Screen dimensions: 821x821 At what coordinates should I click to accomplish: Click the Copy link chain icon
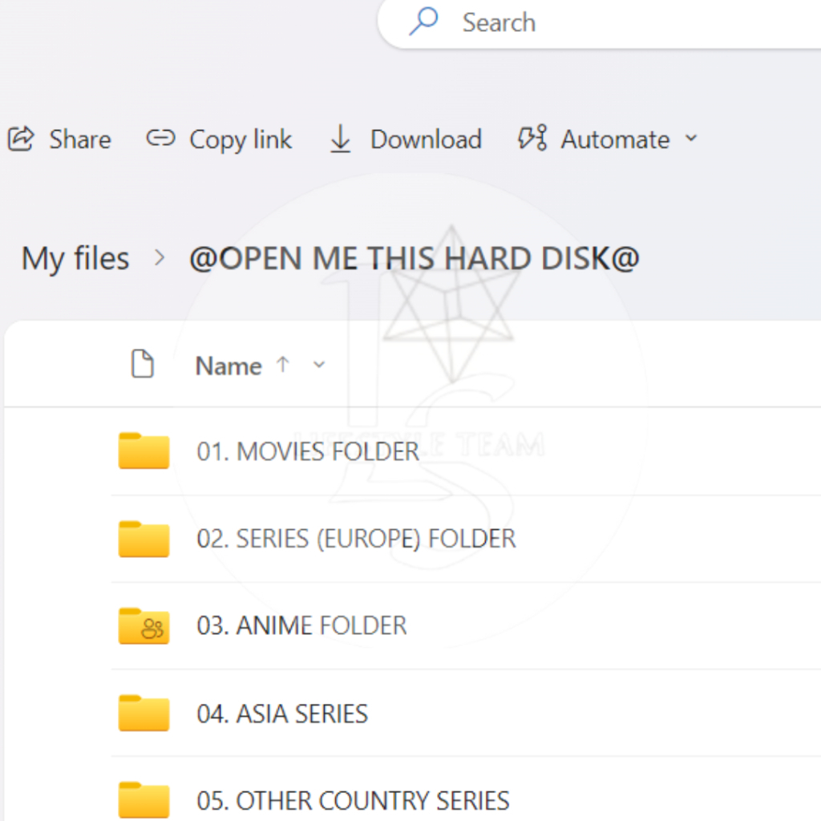click(160, 139)
